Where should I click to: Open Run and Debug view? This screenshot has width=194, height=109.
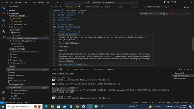(x=3, y=26)
